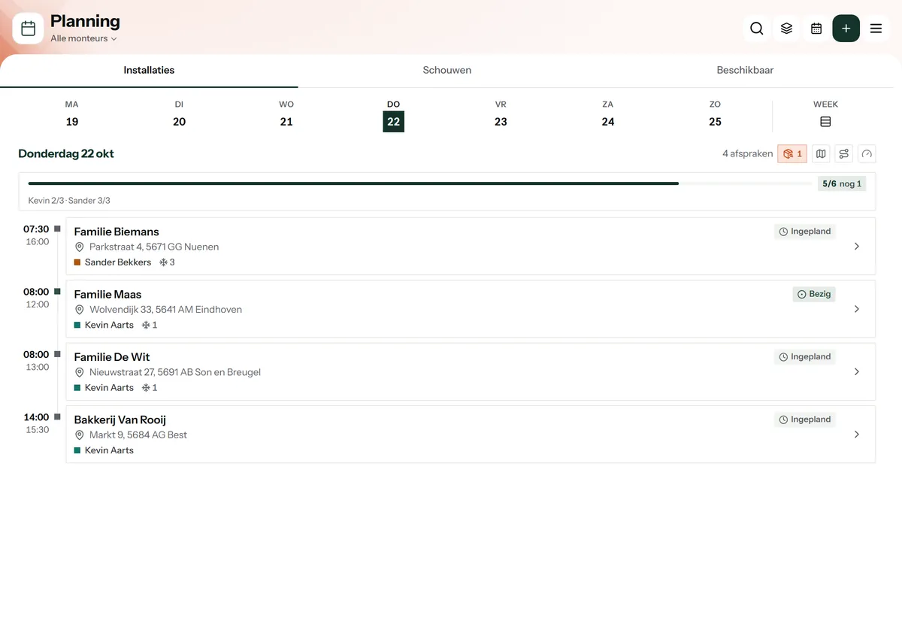Image resolution: width=902 pixels, height=627 pixels.
Task: Click the 5/6 nog 1 capacity label
Action: coord(842,183)
